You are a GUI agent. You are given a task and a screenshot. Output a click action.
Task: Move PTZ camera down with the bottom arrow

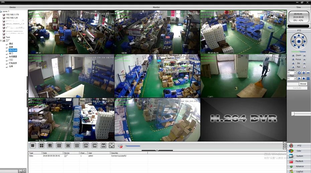[299, 47]
